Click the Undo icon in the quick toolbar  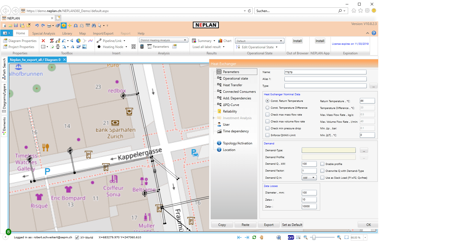click(x=37, y=26)
